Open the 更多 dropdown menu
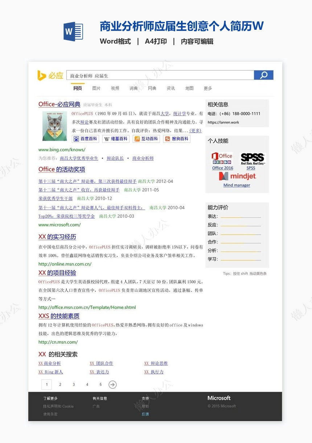The width and height of the screenshot is (312, 443). pos(207,88)
